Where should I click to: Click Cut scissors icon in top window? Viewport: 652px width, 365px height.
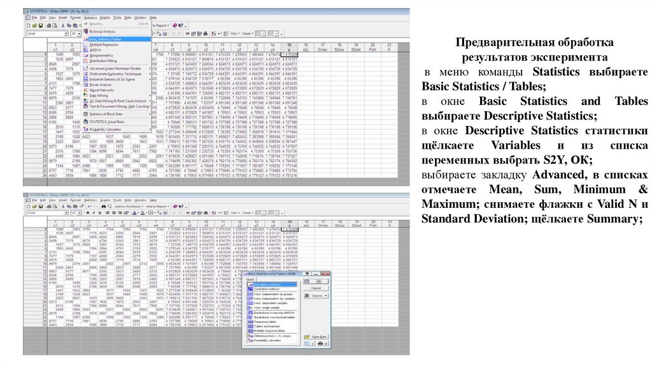(63, 25)
